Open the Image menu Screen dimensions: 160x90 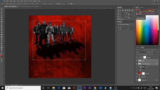point(11,1)
